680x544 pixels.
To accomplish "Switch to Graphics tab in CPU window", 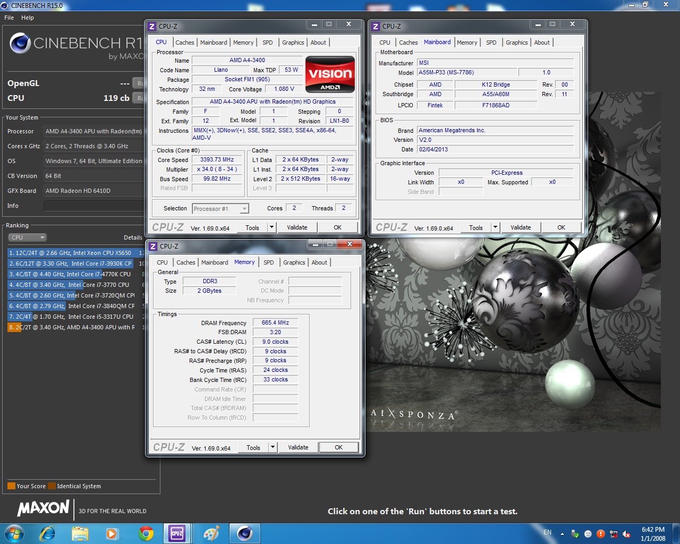I will click(293, 42).
